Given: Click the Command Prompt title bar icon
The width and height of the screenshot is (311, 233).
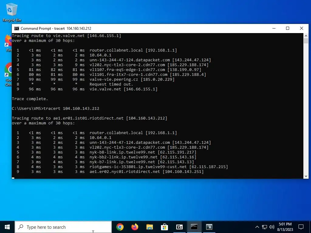Looking at the screenshot, I should 17,28.
